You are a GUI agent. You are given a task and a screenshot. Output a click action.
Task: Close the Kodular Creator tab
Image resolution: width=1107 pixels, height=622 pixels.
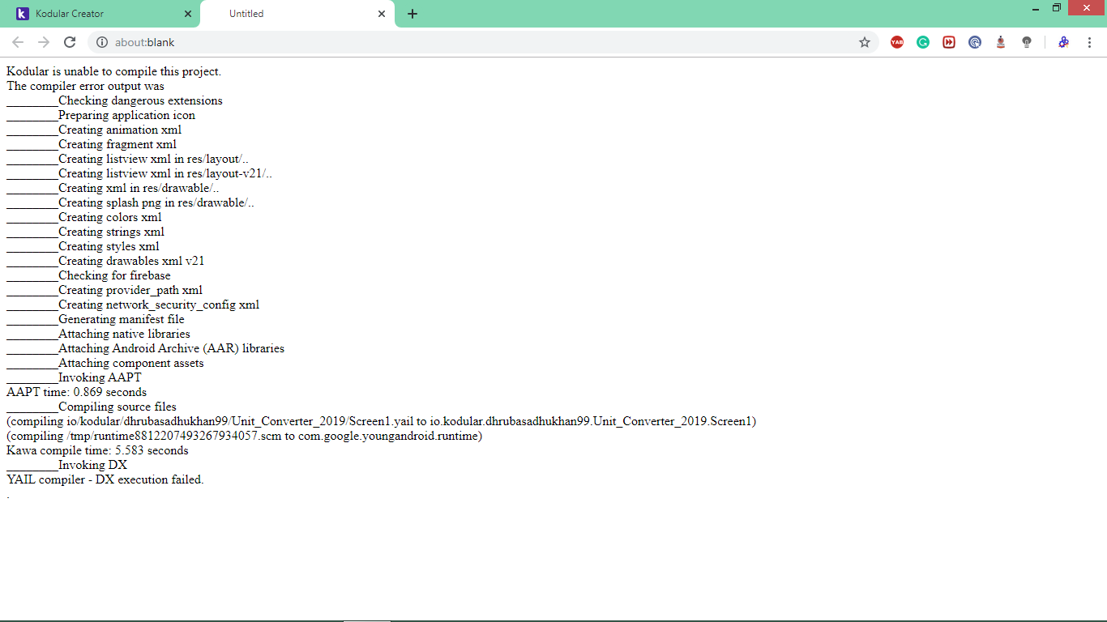tap(188, 13)
